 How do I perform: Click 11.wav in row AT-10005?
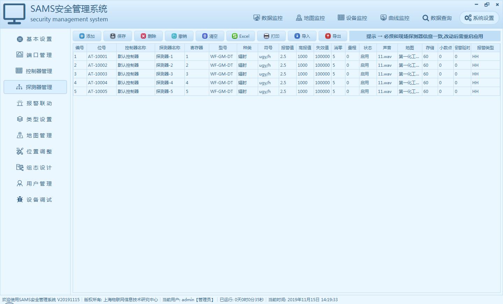[387, 91]
